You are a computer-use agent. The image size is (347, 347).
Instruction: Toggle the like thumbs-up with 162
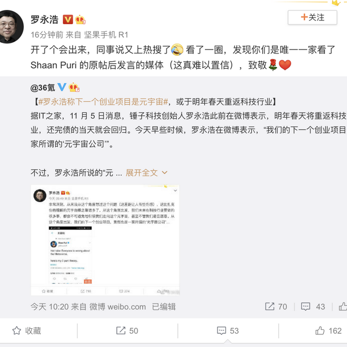(x=328, y=330)
